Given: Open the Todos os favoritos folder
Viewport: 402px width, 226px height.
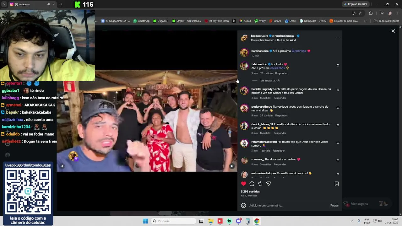Looking at the screenshot, I should click(x=386, y=21).
